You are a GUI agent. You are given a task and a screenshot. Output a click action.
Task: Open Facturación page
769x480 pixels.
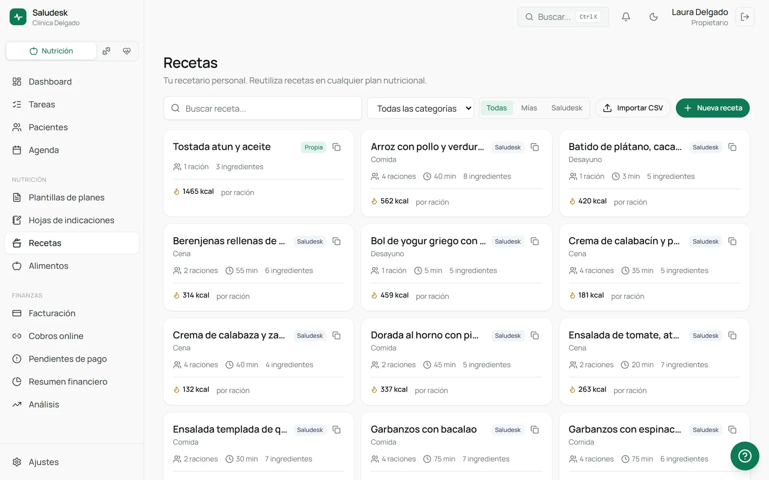tap(72, 313)
